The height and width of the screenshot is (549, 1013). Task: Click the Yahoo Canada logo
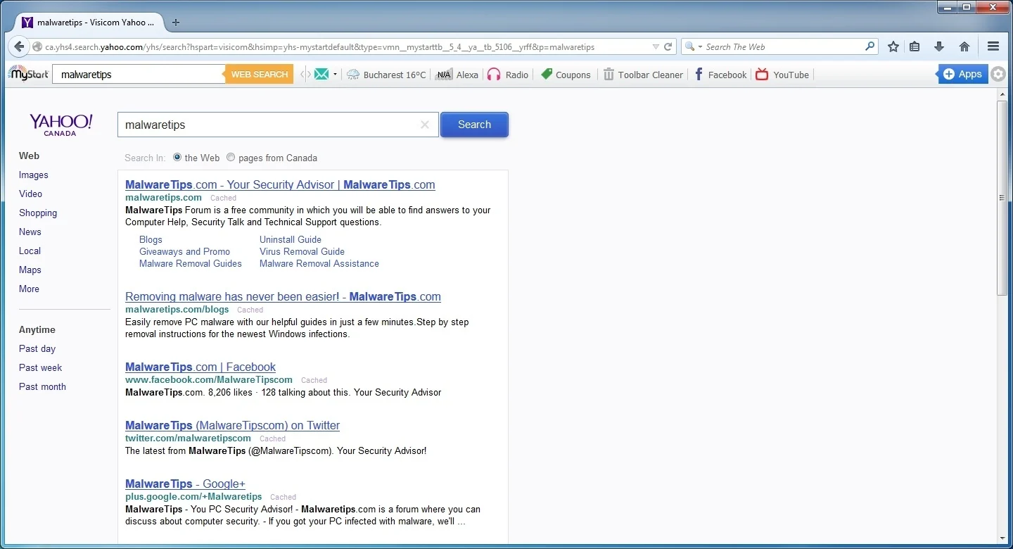pyautogui.click(x=61, y=124)
